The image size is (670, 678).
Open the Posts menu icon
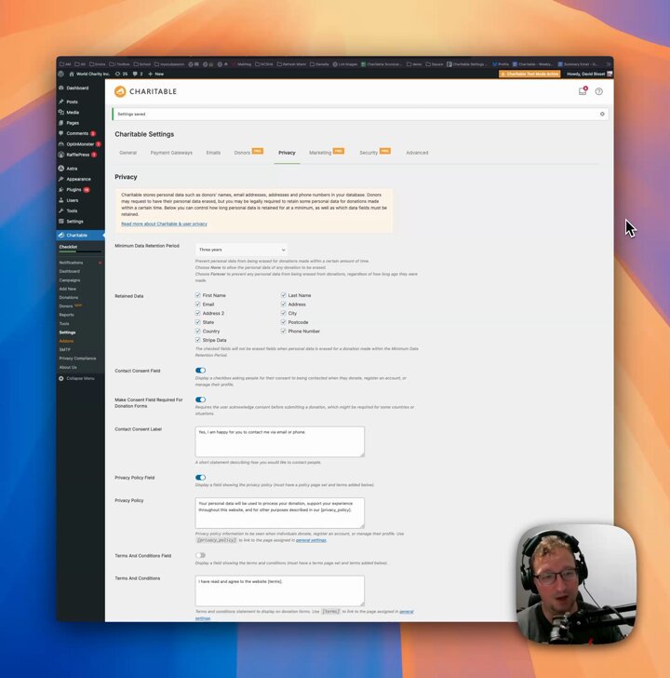61,102
